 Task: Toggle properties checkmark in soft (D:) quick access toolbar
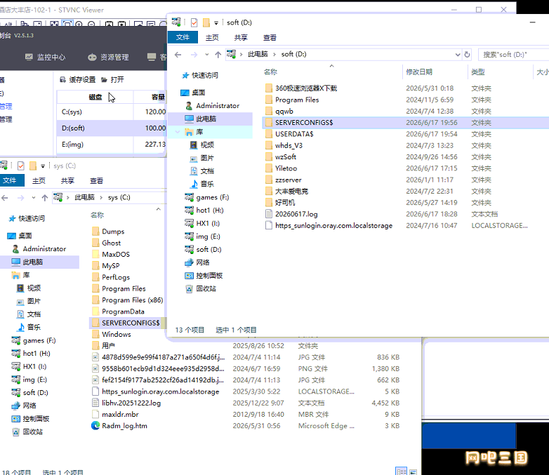click(194, 22)
